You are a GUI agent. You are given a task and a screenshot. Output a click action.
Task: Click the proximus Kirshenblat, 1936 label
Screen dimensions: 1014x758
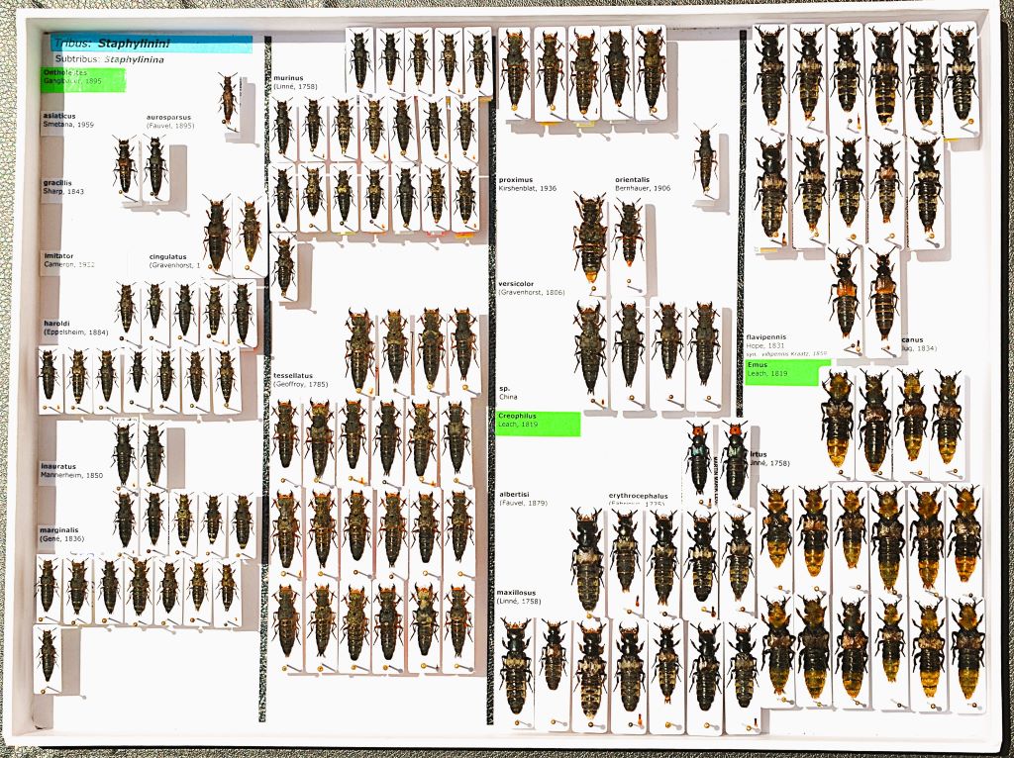pyautogui.click(x=528, y=183)
